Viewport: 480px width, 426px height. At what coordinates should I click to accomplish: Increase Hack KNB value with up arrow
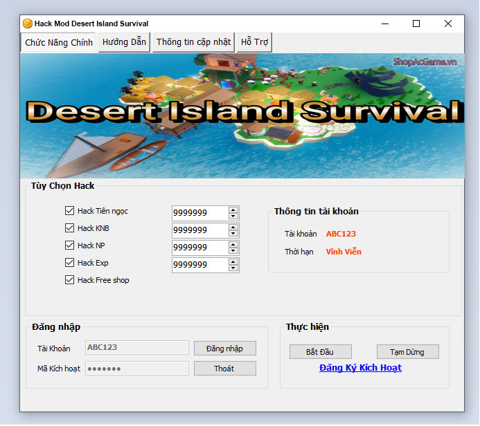coord(233,227)
